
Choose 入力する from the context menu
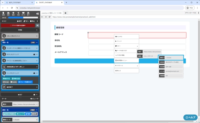(x=127, y=36)
